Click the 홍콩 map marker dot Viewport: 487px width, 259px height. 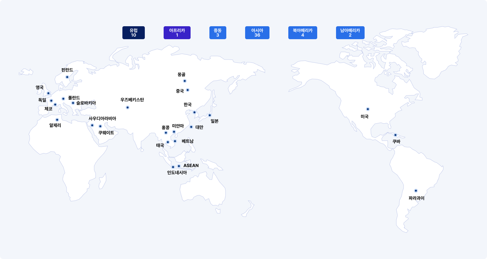coord(166,133)
